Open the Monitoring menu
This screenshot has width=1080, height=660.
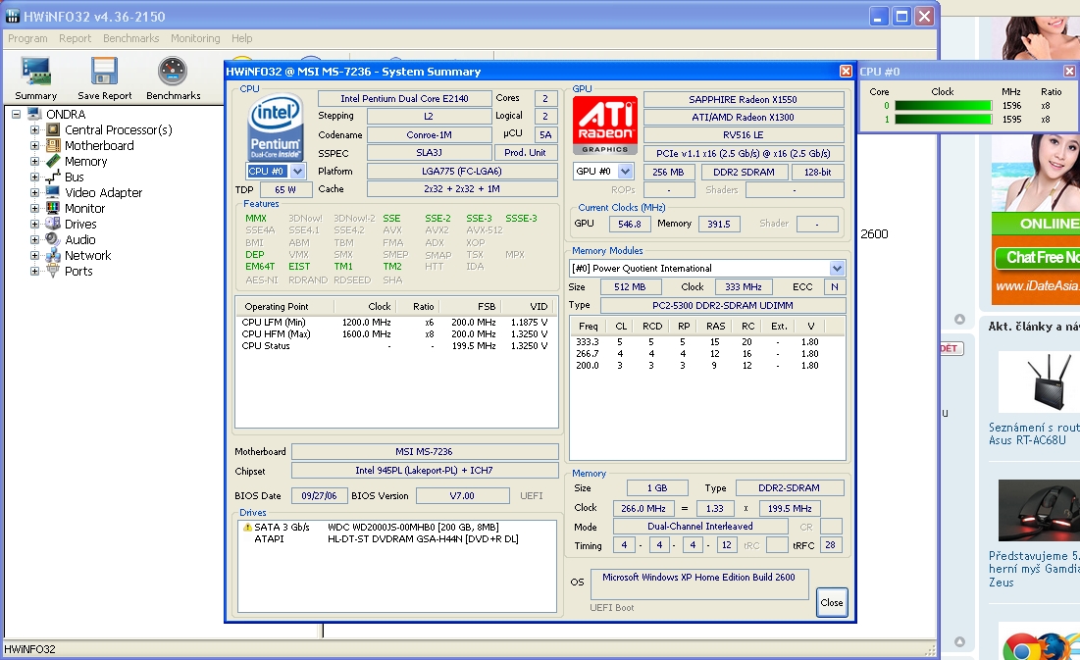[195, 38]
